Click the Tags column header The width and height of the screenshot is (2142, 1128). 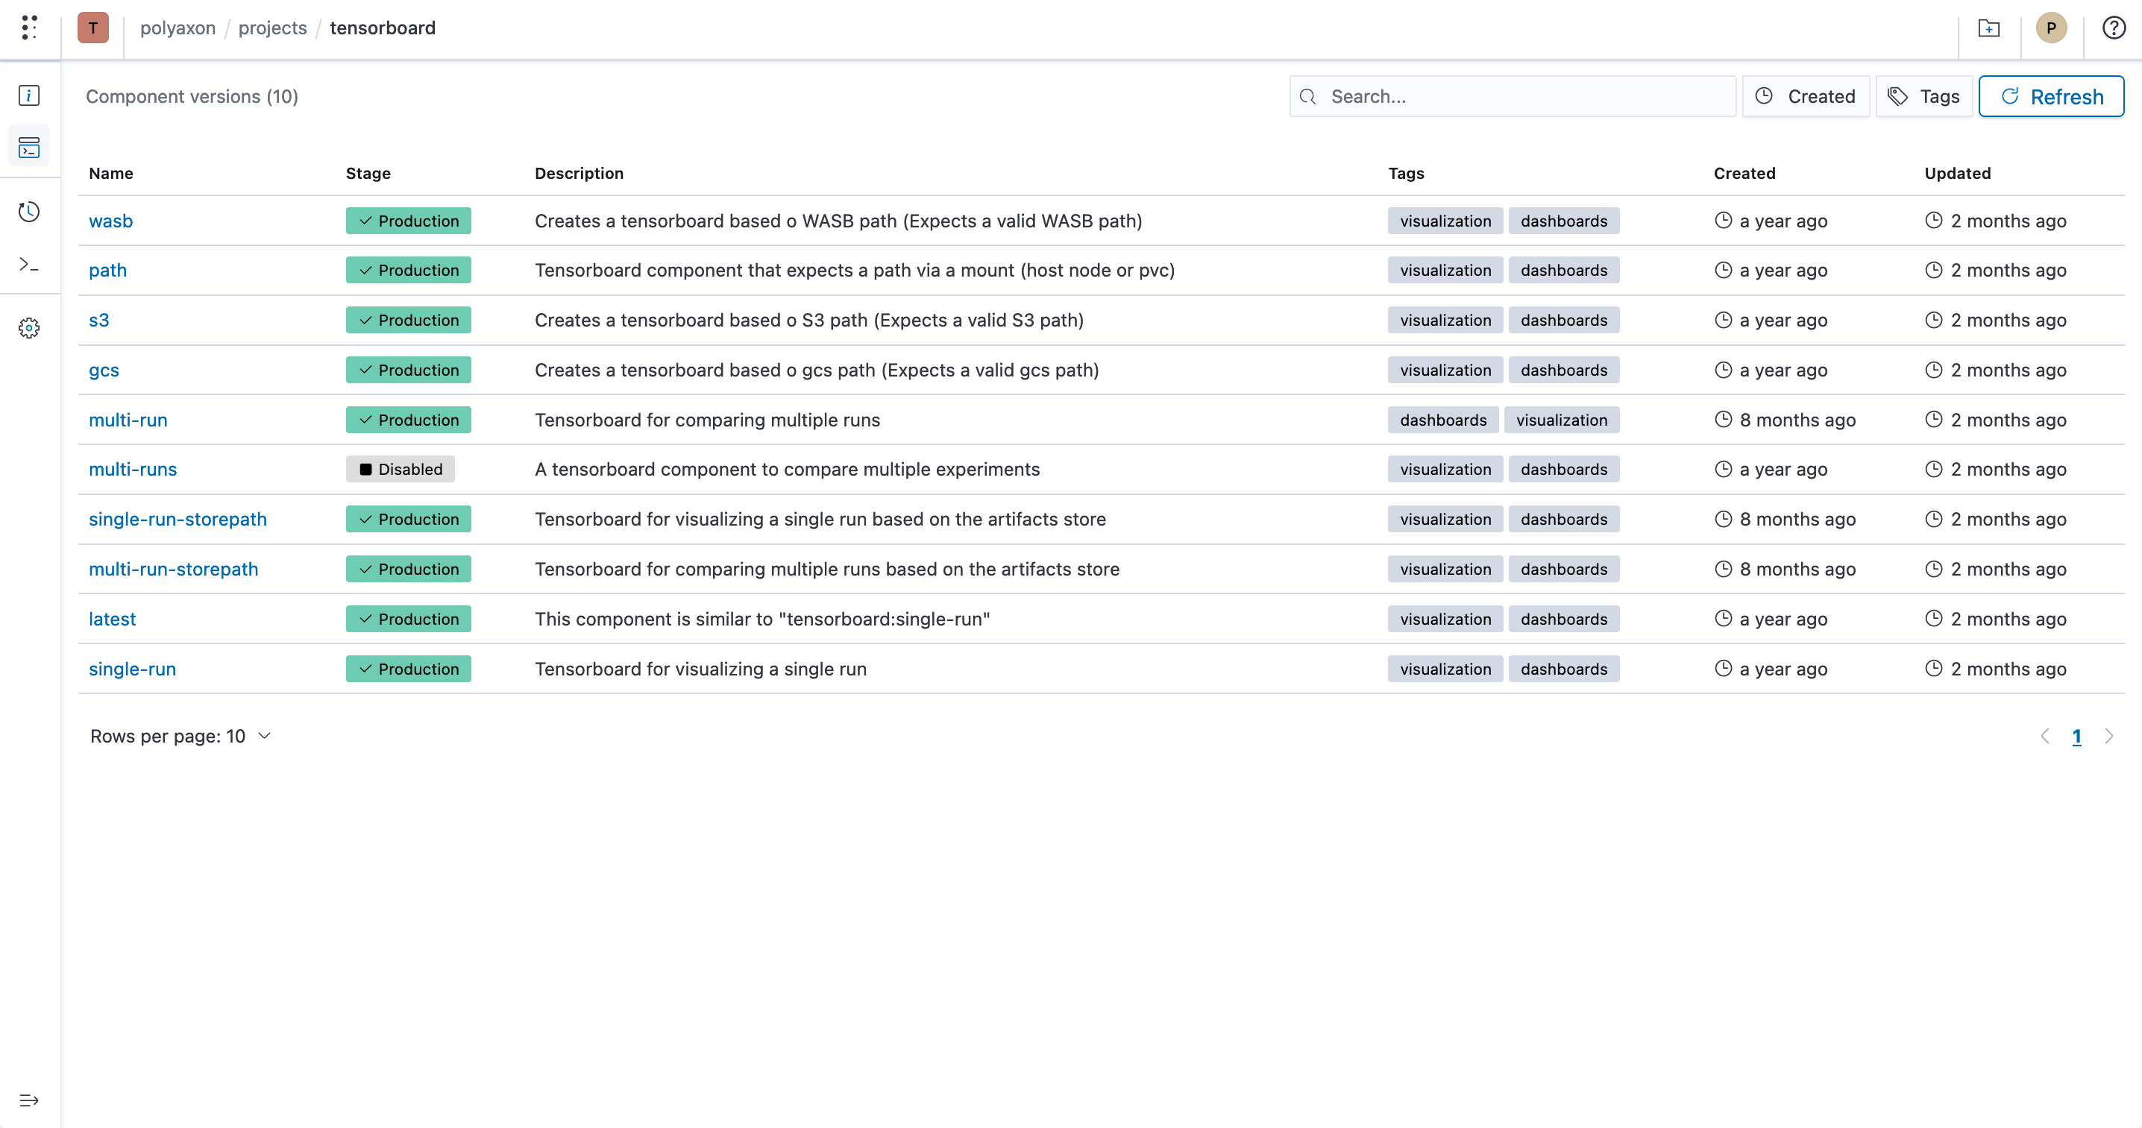tap(1406, 173)
